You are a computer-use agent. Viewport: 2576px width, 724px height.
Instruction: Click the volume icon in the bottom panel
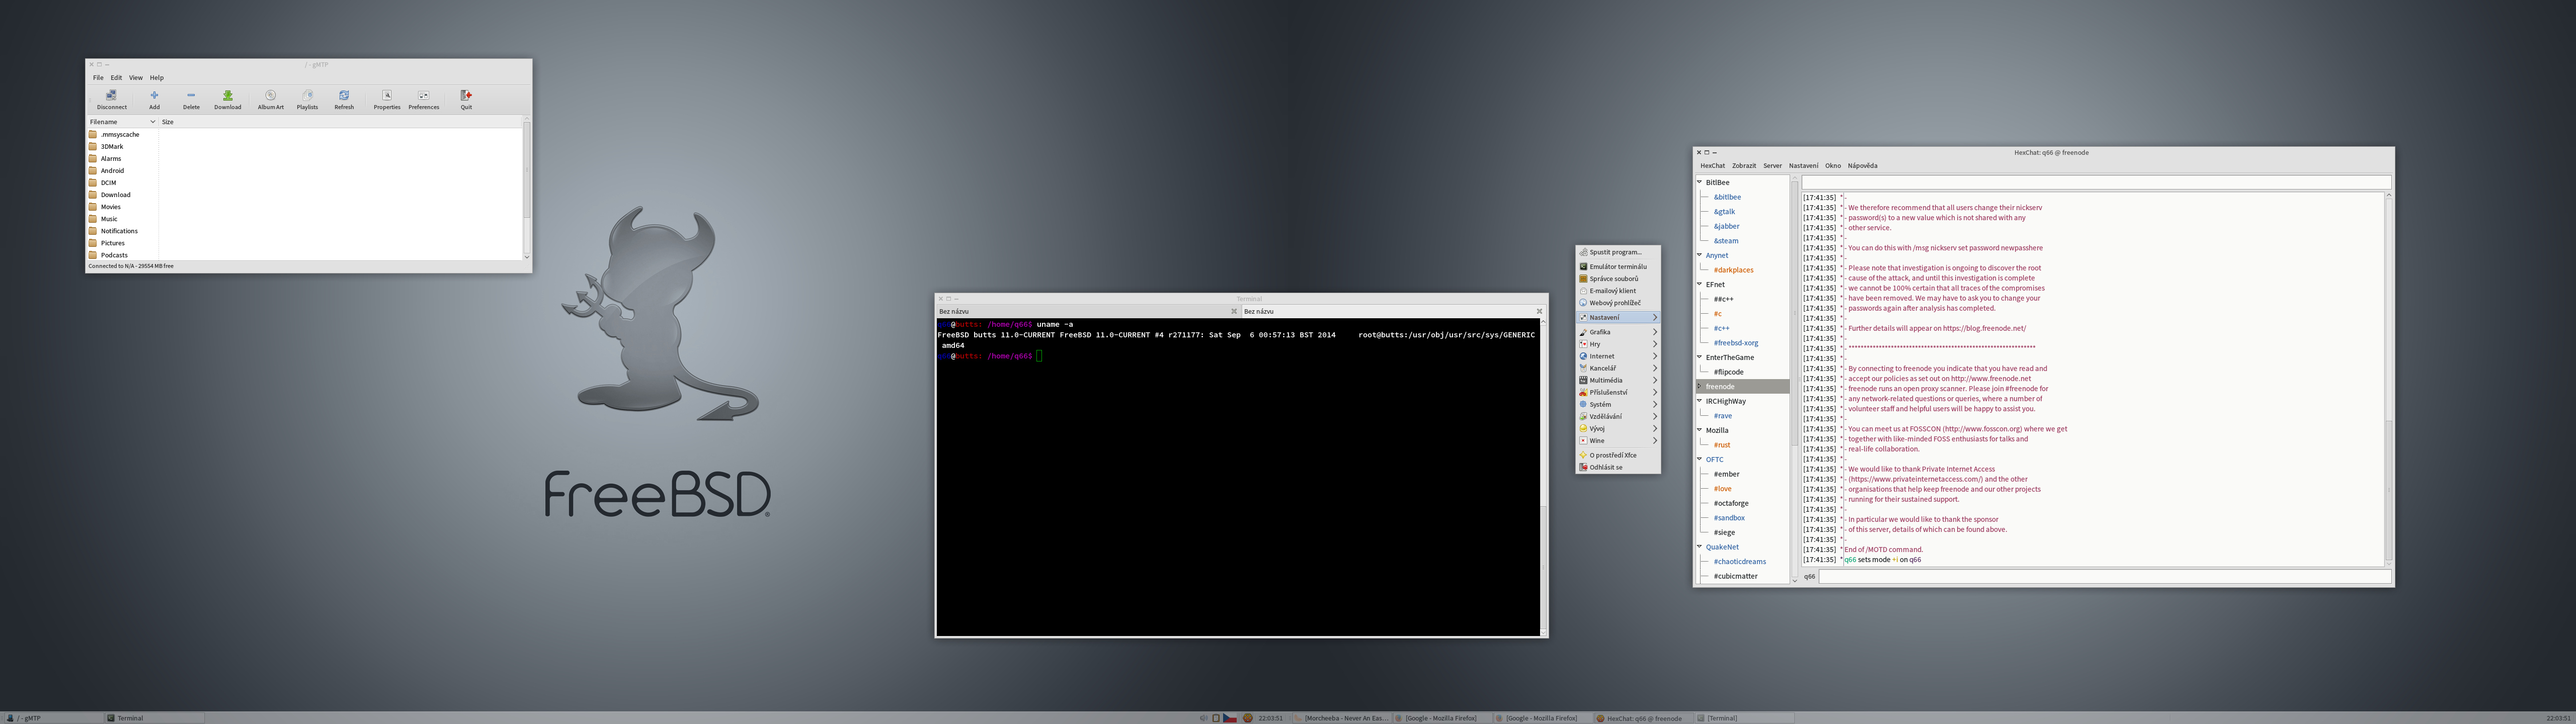1204,718
